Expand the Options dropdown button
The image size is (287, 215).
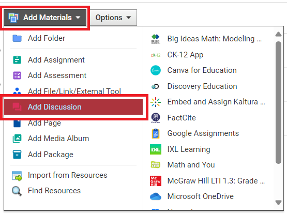(113, 18)
